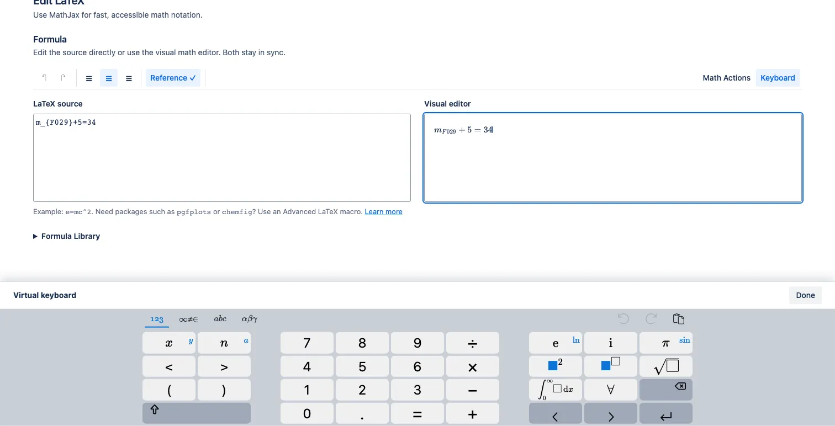The height and width of the screenshot is (426, 835).
Task: Hit the backspace key on virtual keyboard
Action: tap(665, 390)
